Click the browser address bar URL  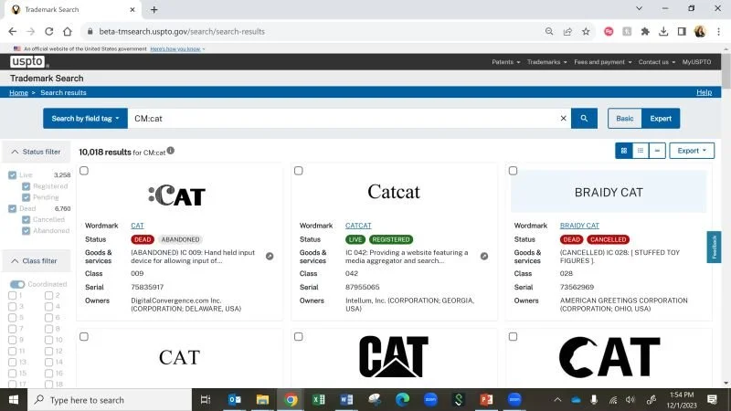(x=182, y=32)
